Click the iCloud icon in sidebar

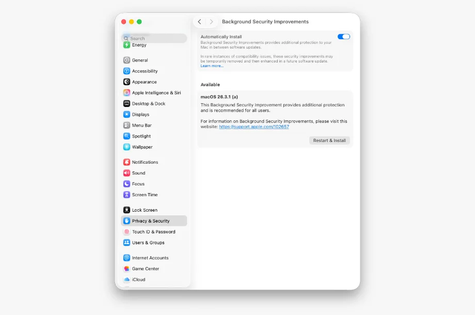point(126,279)
